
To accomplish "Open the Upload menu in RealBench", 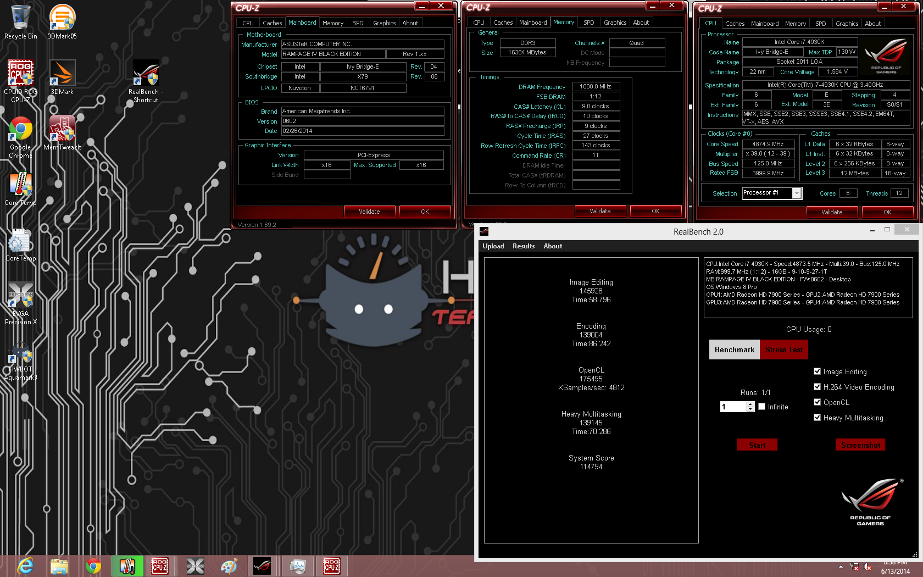I will pos(493,246).
